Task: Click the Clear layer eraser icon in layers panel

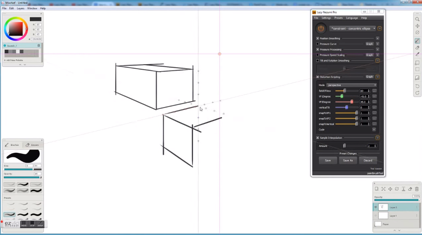Action: (410, 189)
